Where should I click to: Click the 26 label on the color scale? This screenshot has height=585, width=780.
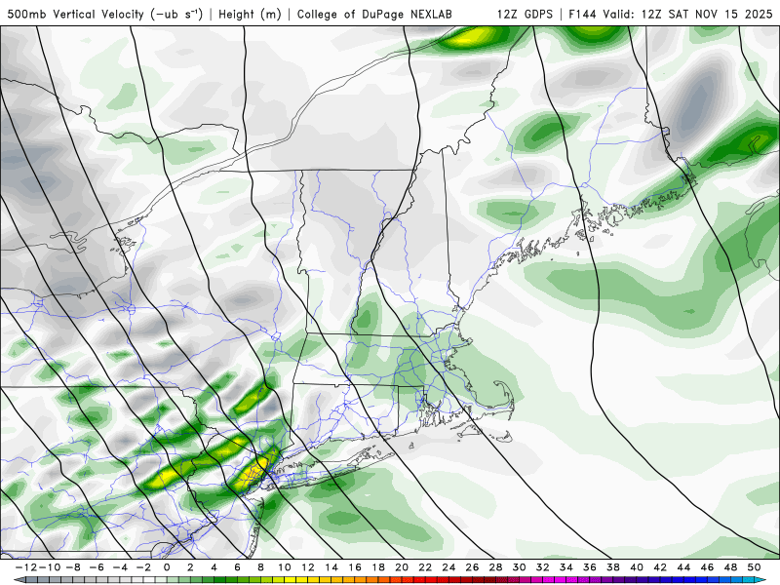coord(472,567)
